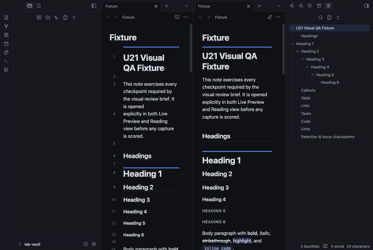Open the command palette ribbon icon
The image size is (373, 250).
(x=6, y=61)
